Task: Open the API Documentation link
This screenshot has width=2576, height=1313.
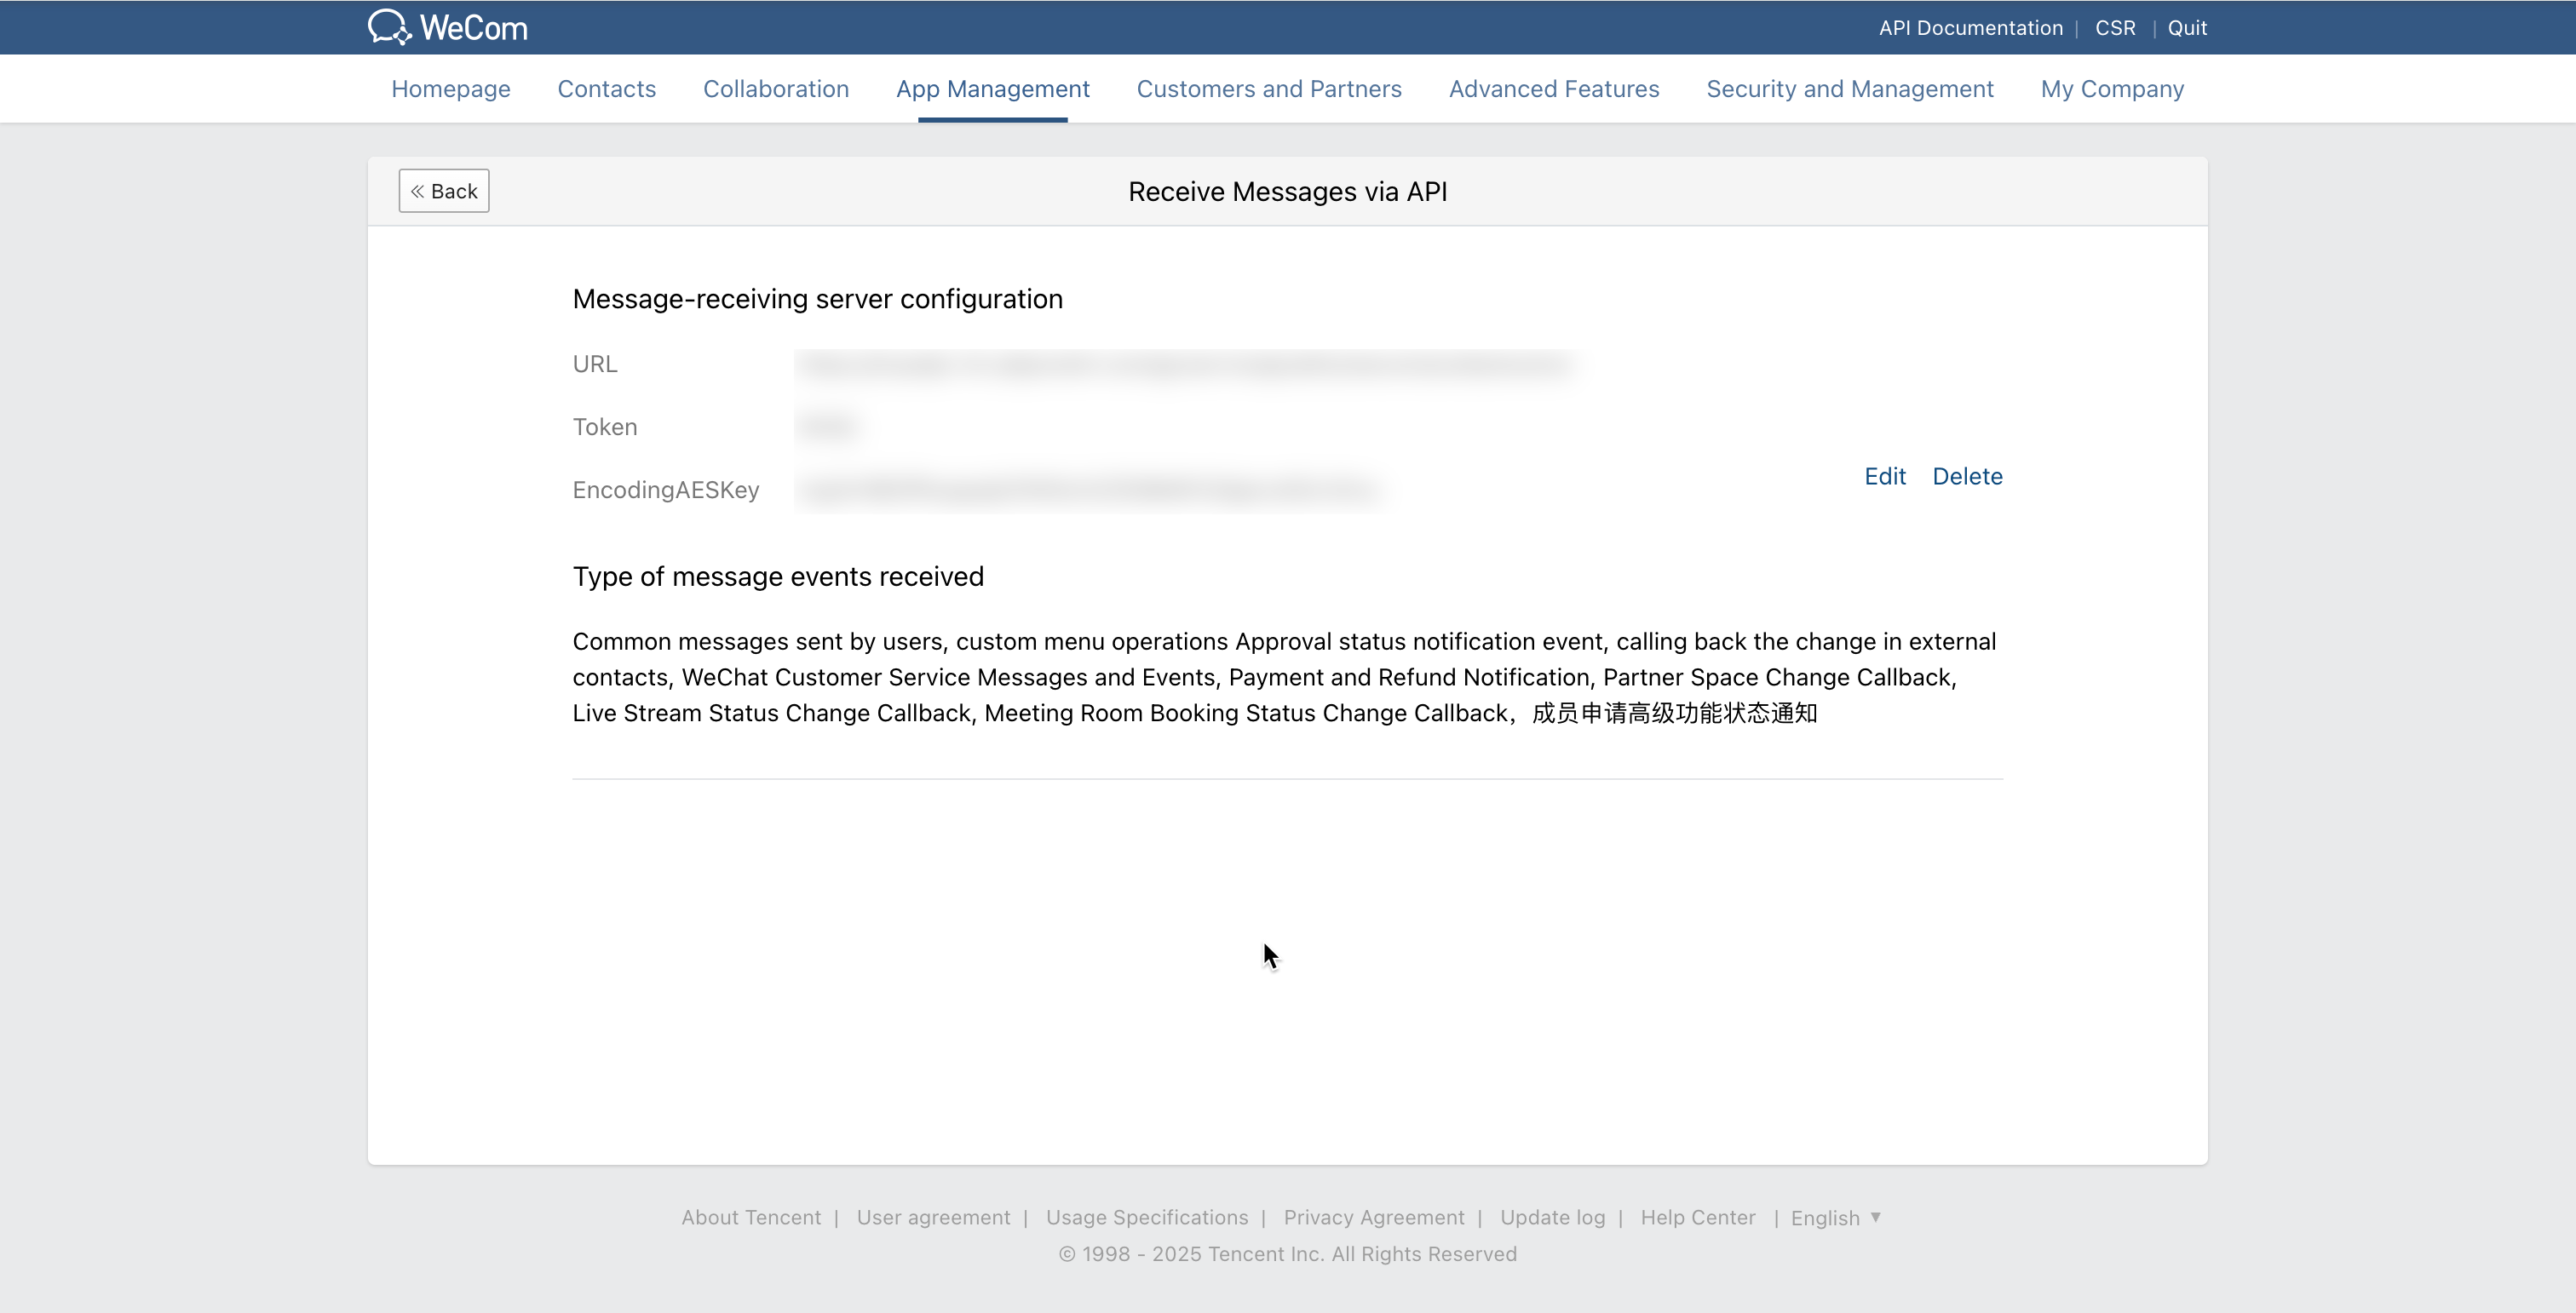Action: click(1970, 28)
